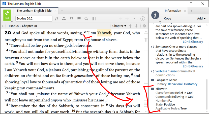Screen dimensions: 209x114
Task: Open Behavioral: Hortatory link
Action: (x=183, y=84)
